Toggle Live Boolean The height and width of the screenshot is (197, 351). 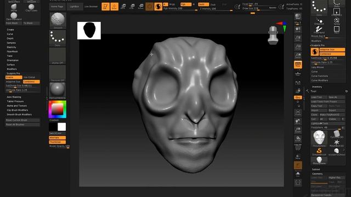91,7
